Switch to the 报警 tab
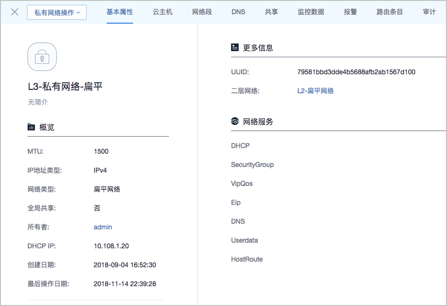The height and width of the screenshot is (306, 447). point(350,12)
